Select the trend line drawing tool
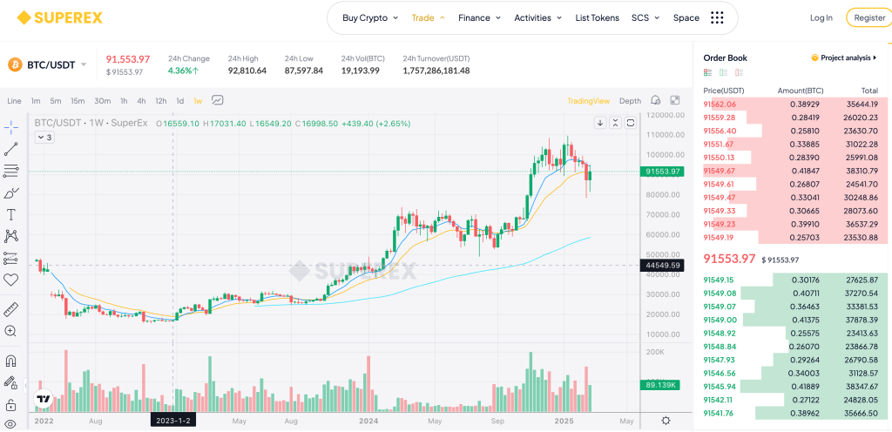892x432 pixels. click(x=11, y=149)
